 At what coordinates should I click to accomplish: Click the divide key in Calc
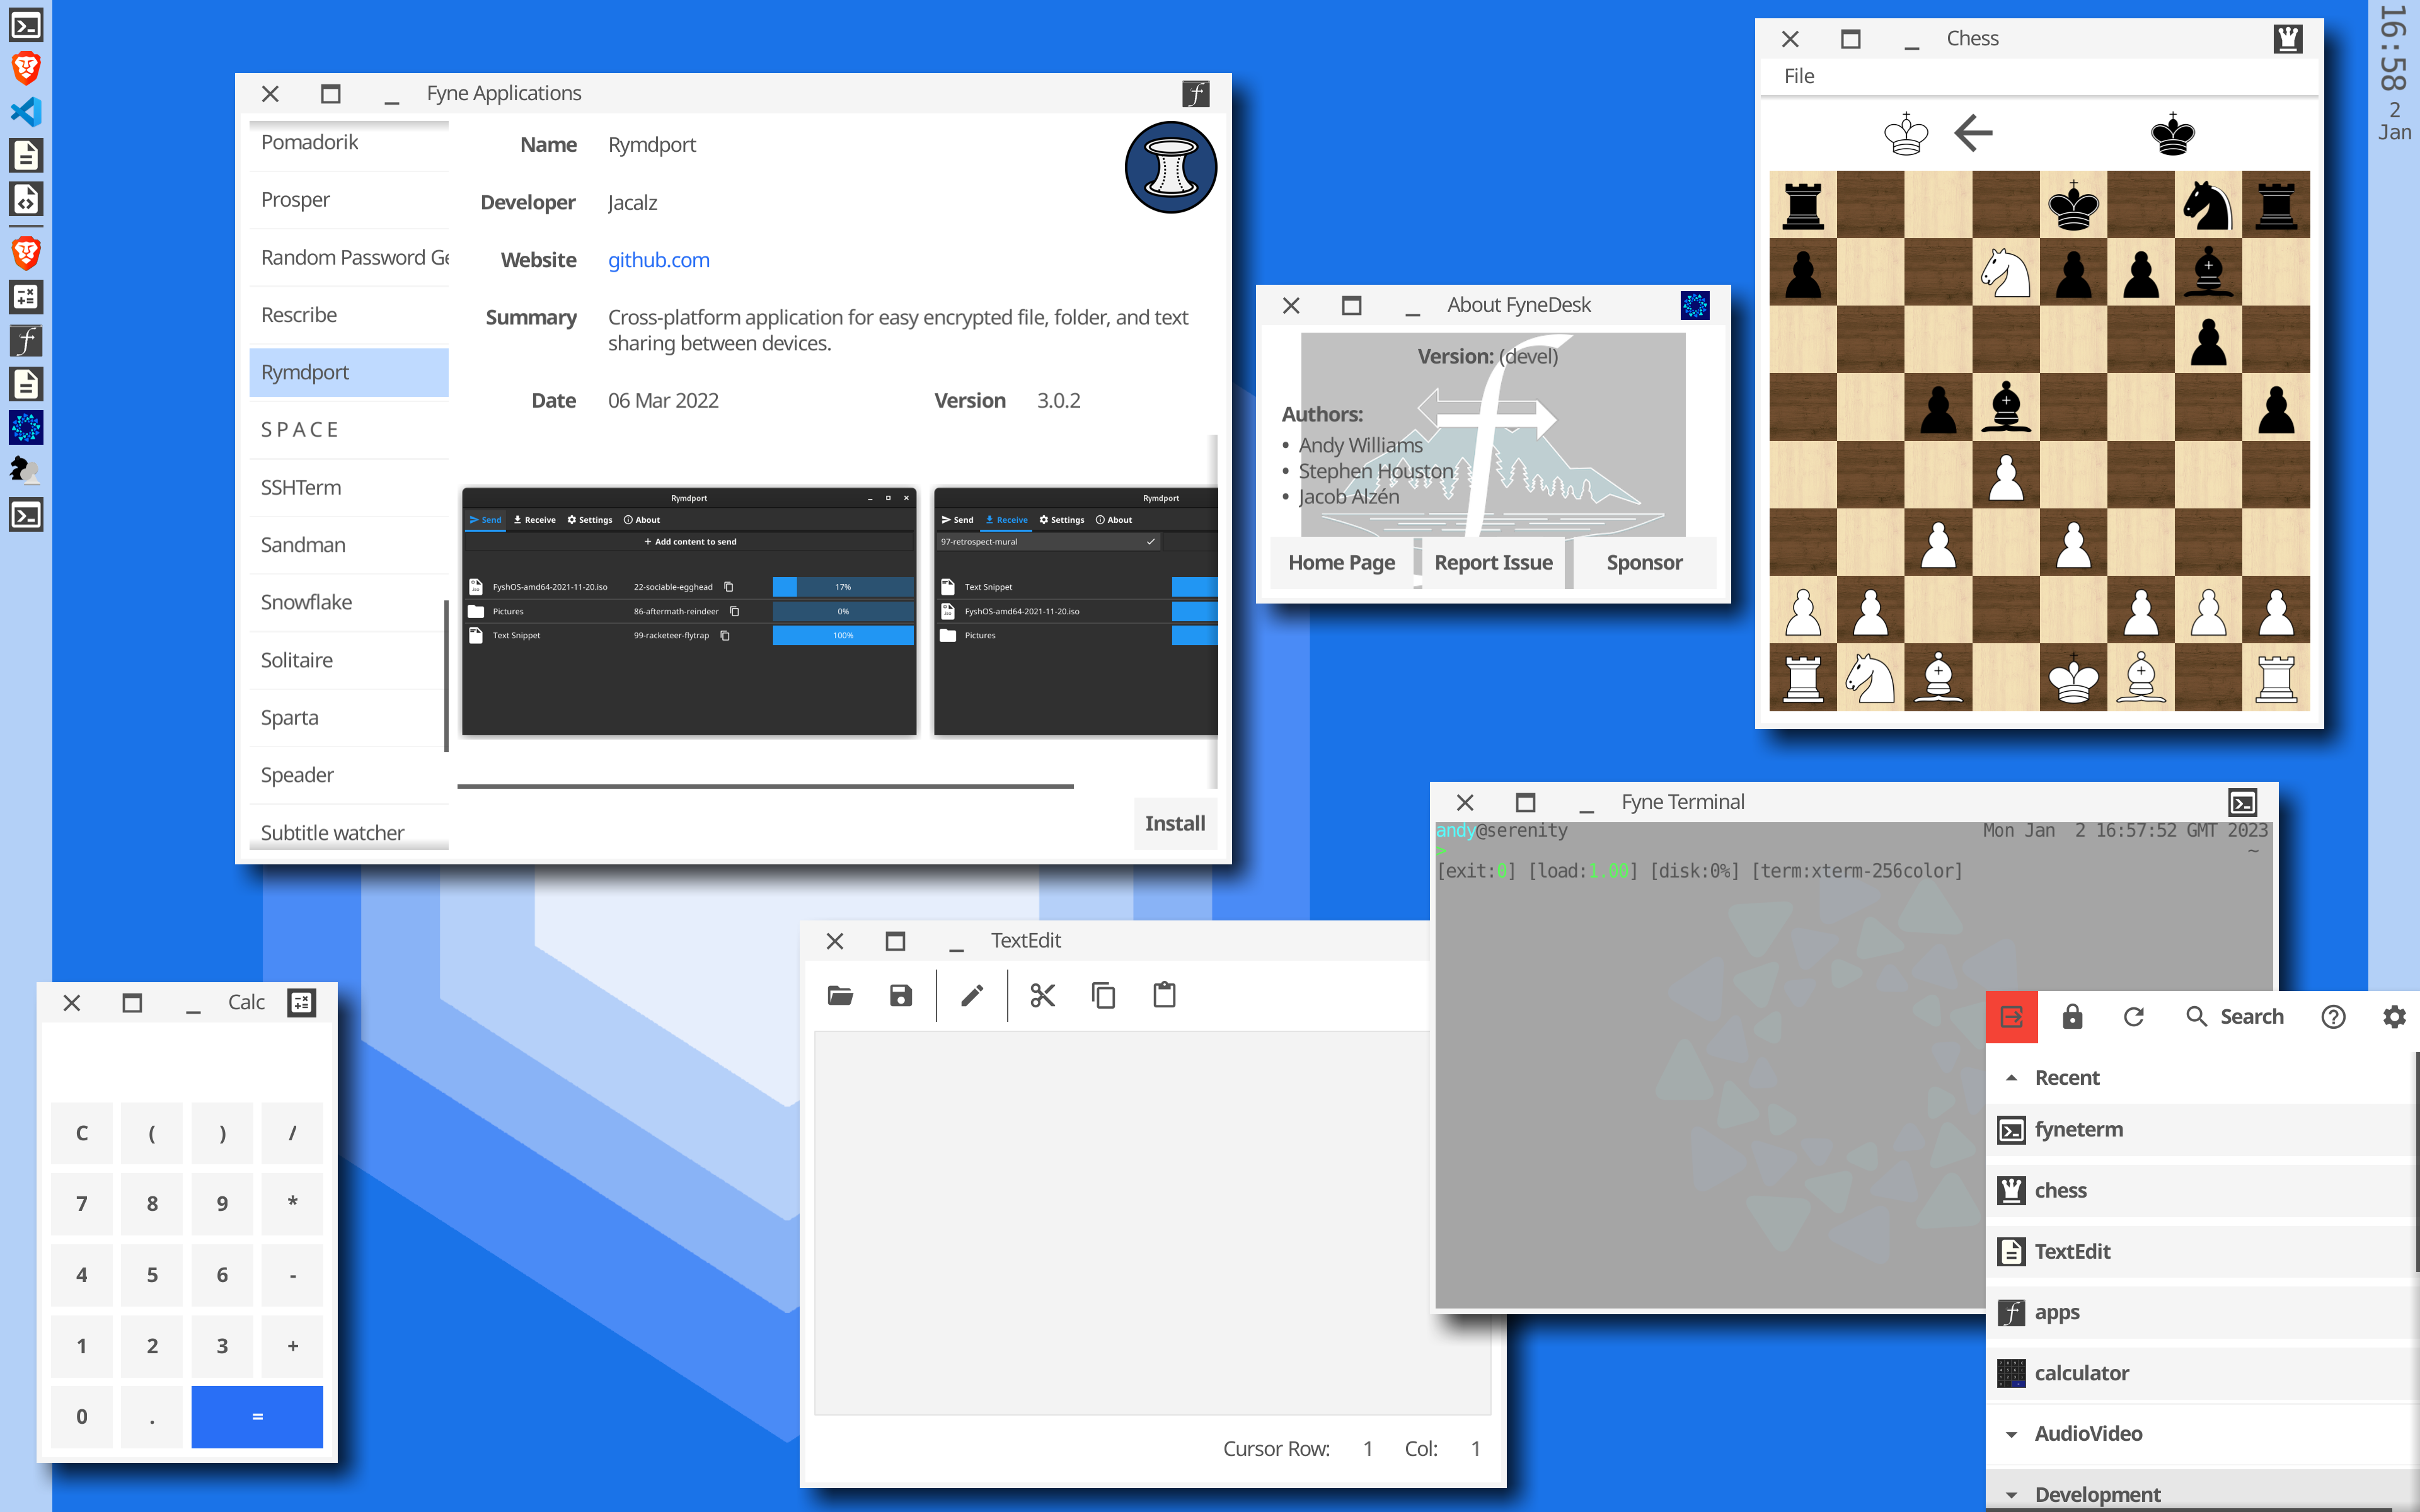pyautogui.click(x=292, y=1133)
